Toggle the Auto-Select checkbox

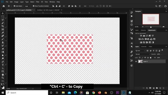point(14,6)
